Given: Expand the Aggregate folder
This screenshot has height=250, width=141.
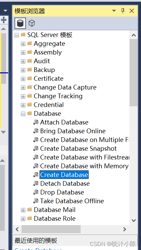Looking at the screenshot, I should (x=23, y=44).
